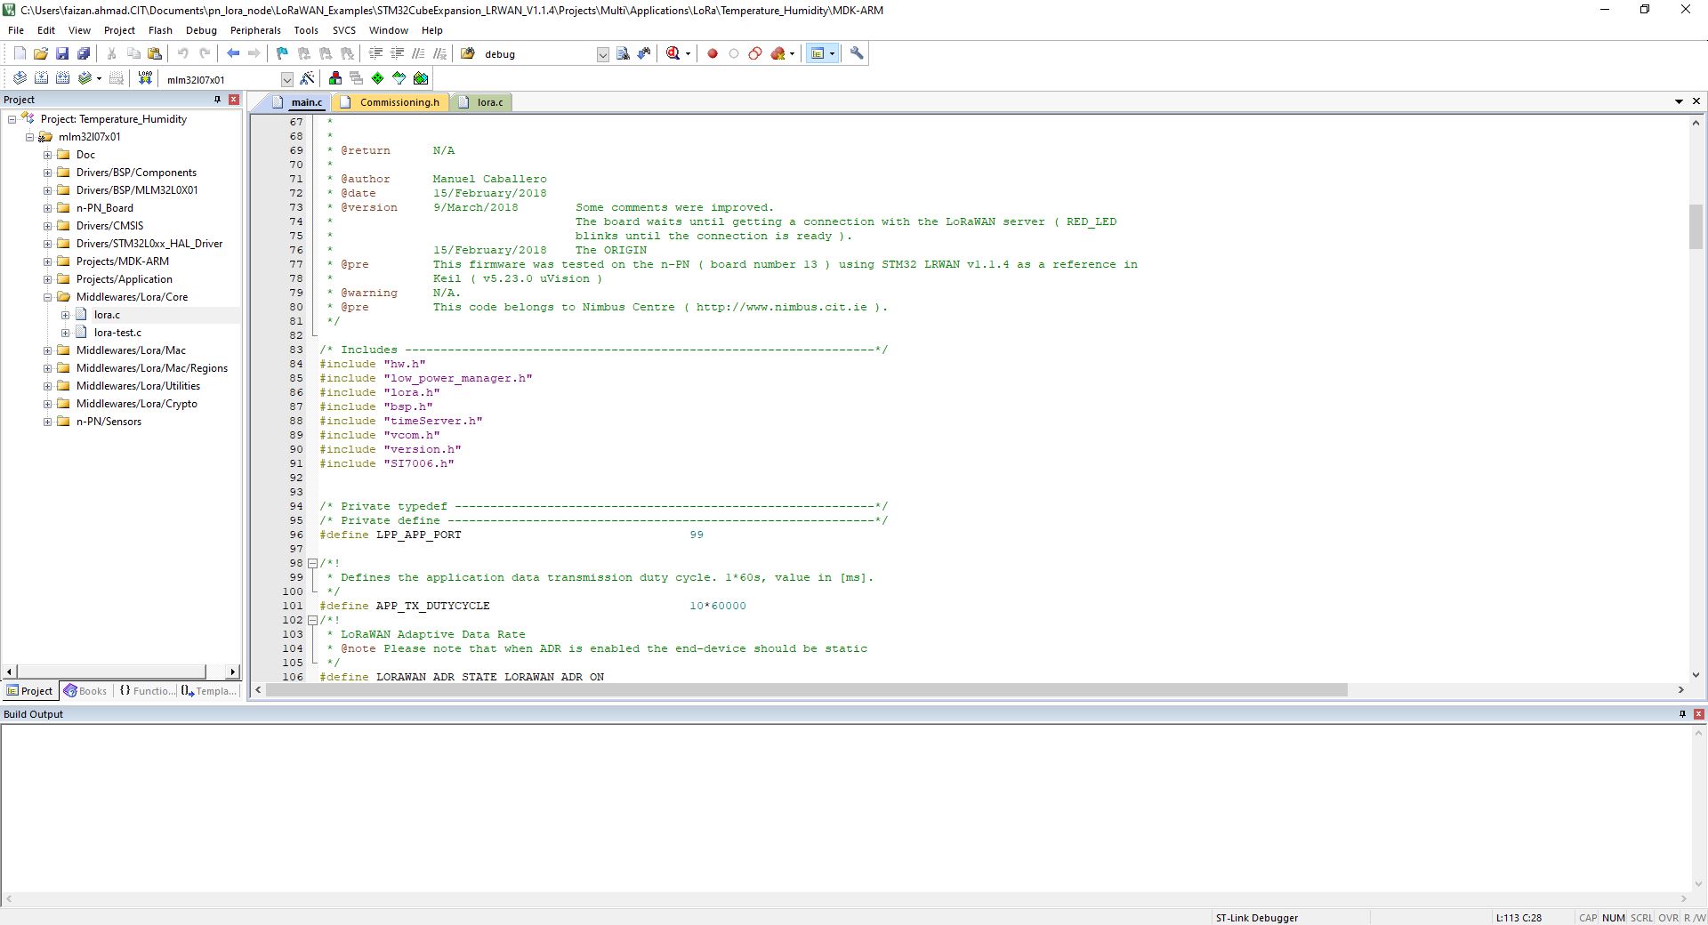Open the Configuration wrench icon
The height and width of the screenshot is (925, 1708).
pos(857,54)
